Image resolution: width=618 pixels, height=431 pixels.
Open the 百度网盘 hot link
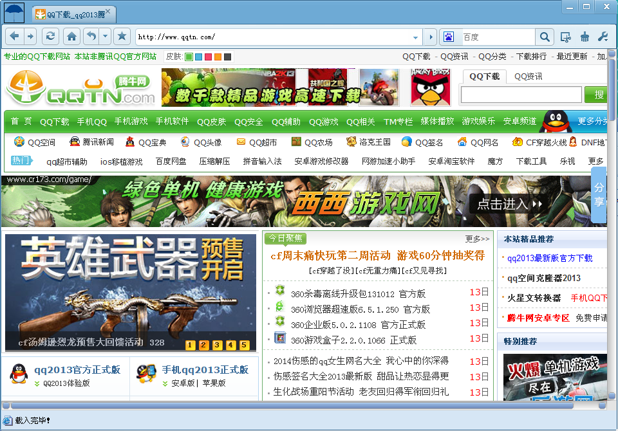(171, 161)
